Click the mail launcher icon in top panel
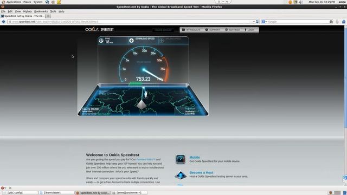 click(53, 2)
